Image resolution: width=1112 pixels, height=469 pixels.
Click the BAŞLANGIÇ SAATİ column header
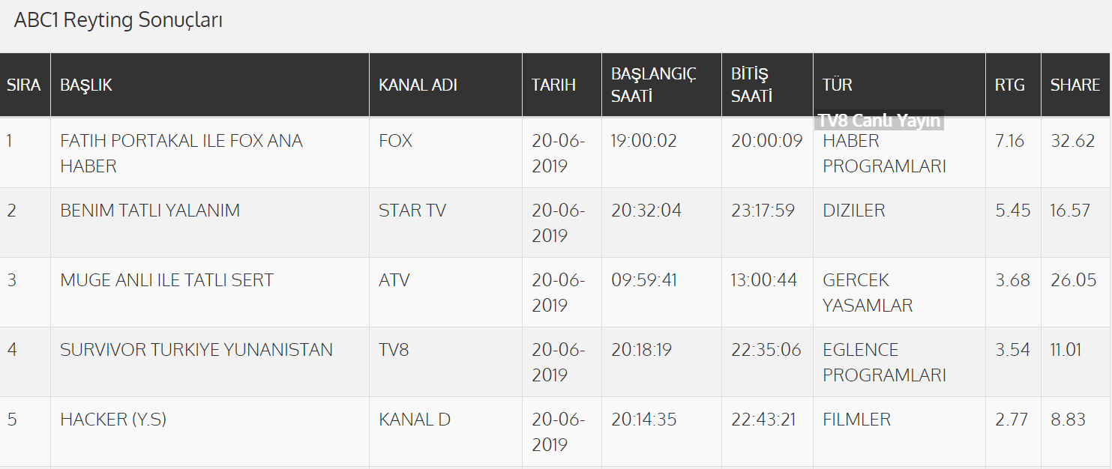coord(653,85)
